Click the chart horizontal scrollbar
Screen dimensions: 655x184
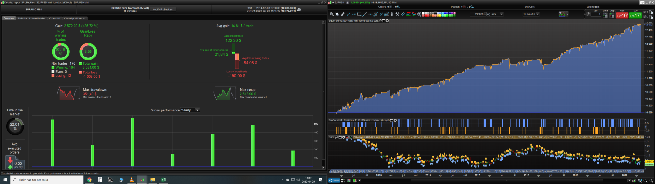494,180
